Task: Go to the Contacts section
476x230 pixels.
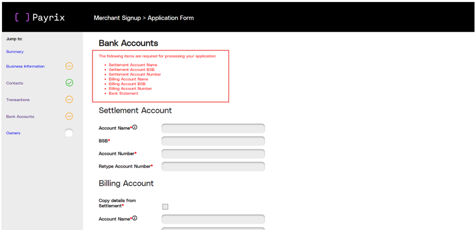Action: click(15, 83)
